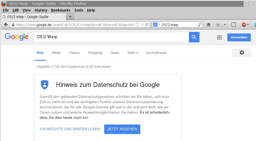Click the Firefox search bar OS/2 Warp text

click(x=170, y=25)
